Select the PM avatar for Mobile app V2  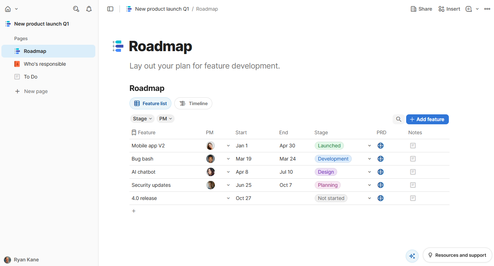coord(210,146)
